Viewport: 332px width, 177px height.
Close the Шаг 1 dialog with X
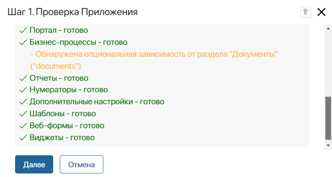click(321, 12)
